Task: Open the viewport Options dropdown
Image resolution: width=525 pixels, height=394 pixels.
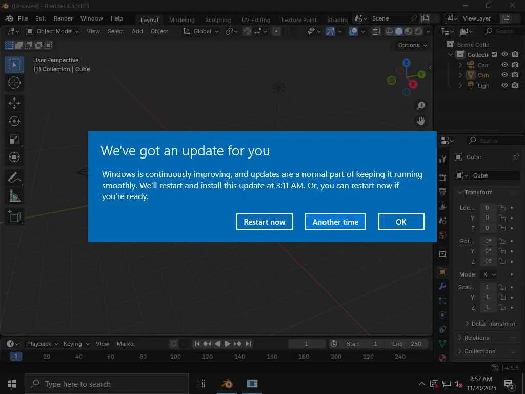Action: [x=412, y=45]
